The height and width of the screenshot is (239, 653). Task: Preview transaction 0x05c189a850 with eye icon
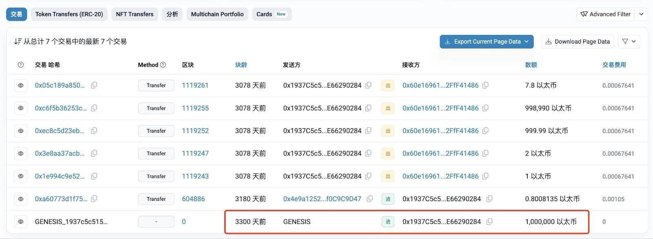pos(21,86)
